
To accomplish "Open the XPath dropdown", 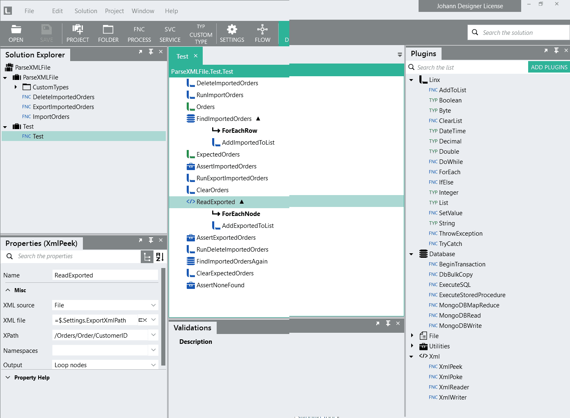I will point(153,335).
